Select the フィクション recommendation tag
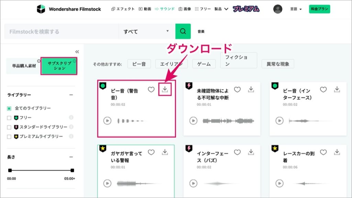Viewport: 352px width, 198px height. coord(239,60)
